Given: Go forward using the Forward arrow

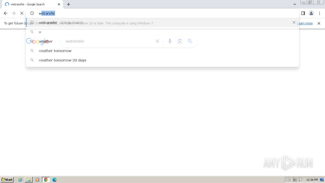Looking at the screenshot, I should (14, 13).
